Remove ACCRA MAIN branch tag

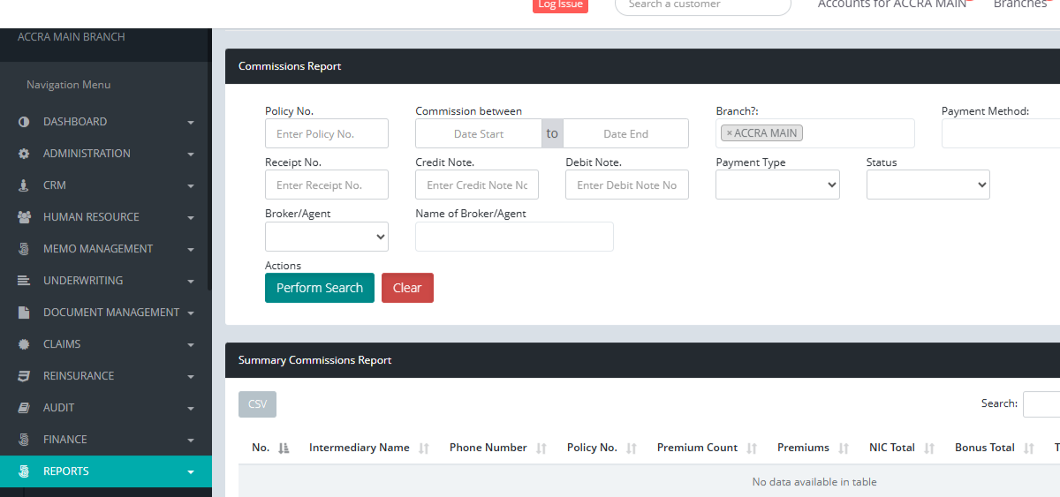coord(729,133)
